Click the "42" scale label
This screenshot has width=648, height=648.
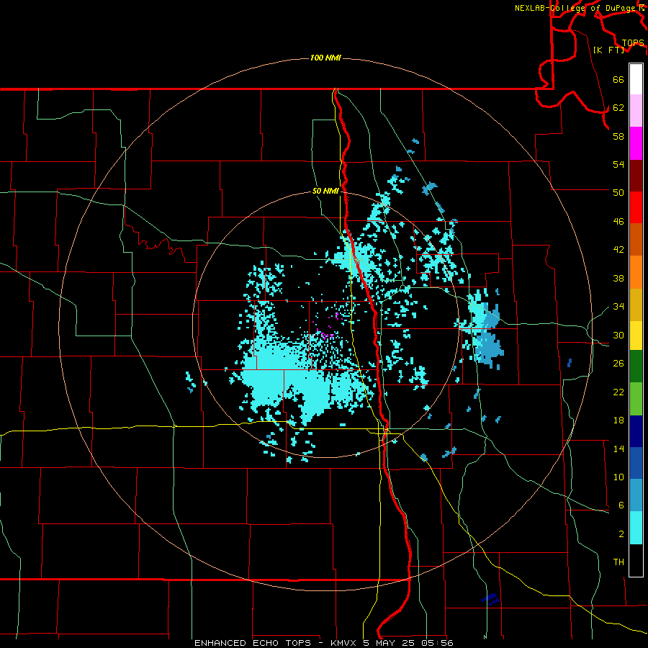click(618, 250)
